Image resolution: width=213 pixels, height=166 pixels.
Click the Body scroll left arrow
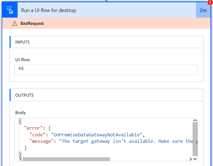click(21, 159)
